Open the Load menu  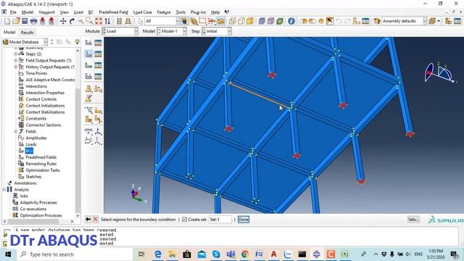point(78,12)
